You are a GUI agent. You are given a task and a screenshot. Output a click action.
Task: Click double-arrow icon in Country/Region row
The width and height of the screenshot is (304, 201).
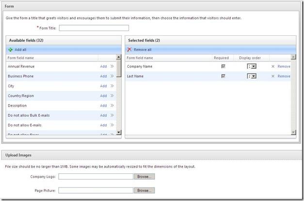point(112,96)
